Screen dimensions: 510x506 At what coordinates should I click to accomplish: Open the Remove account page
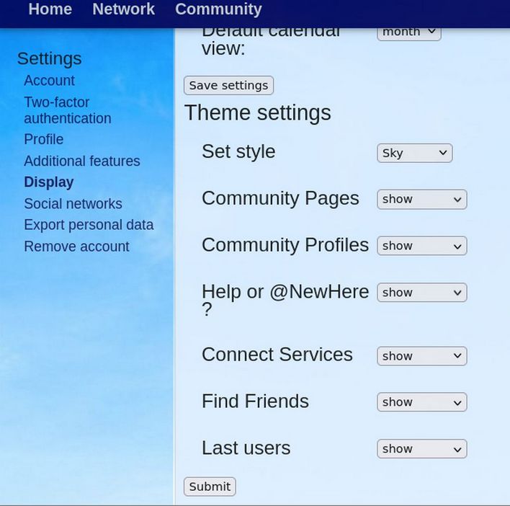[76, 247]
